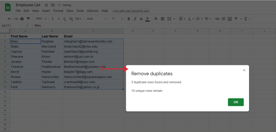Click the merge cells icon
The image size is (276, 132).
169,19
